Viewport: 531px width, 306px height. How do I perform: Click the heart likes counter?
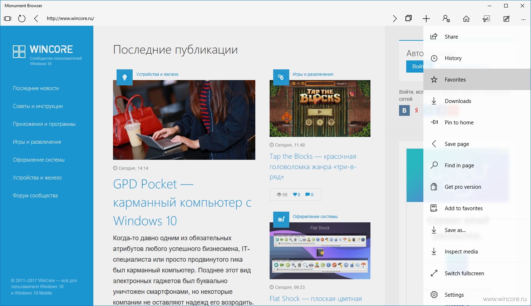point(296,195)
